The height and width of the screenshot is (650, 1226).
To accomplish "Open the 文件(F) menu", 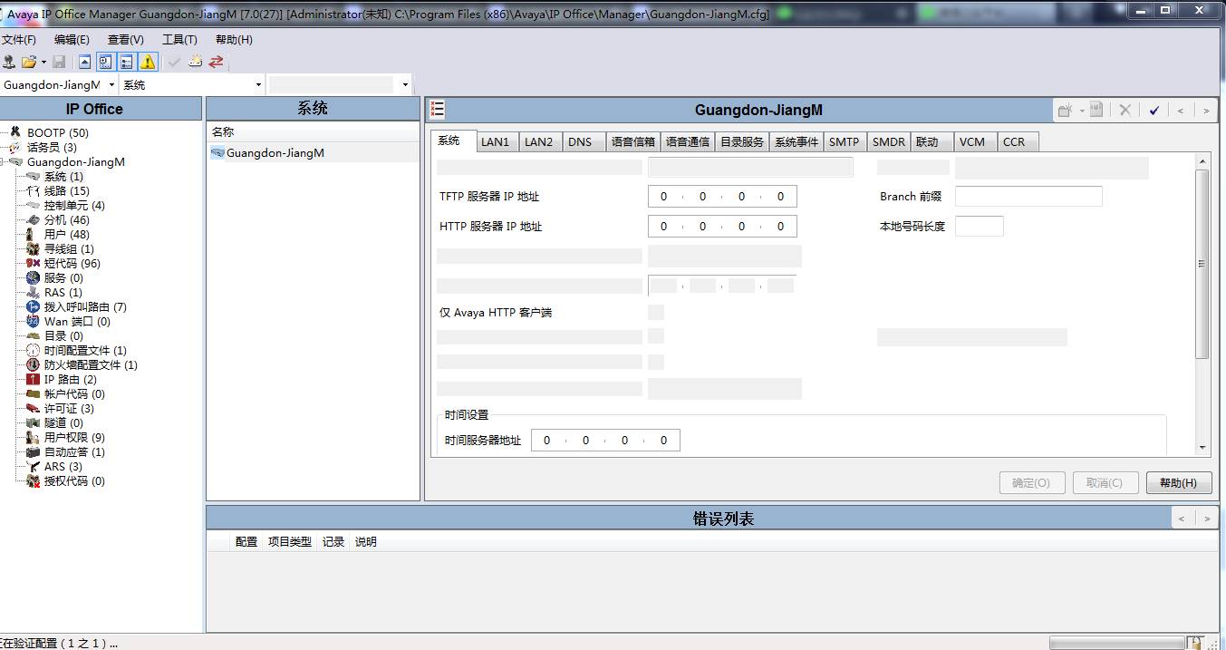I will click(x=19, y=40).
